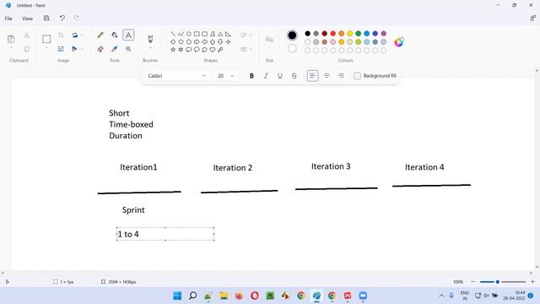Pick the Right arrow shape
540x304 pixels.
pos(197,41)
